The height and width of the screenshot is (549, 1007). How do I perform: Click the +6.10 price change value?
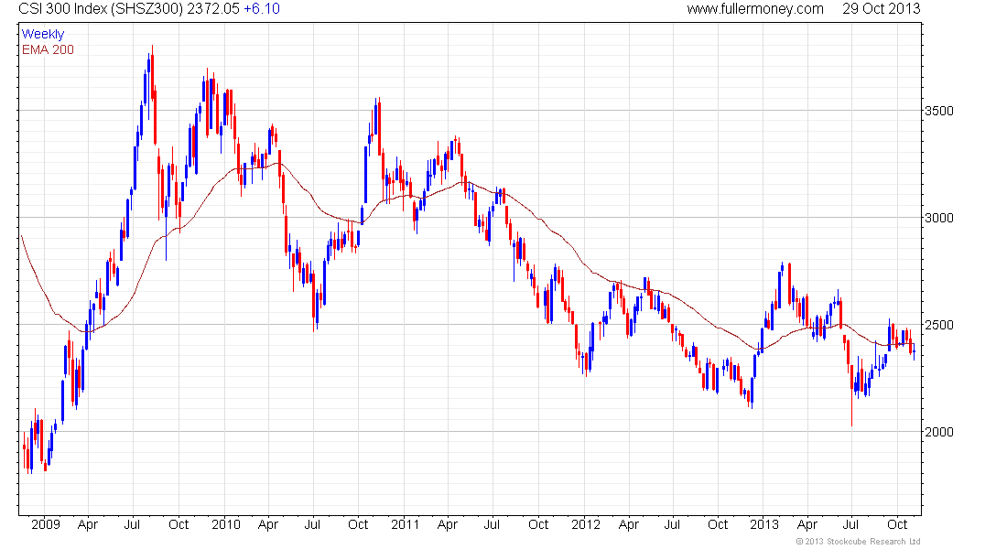point(262,9)
